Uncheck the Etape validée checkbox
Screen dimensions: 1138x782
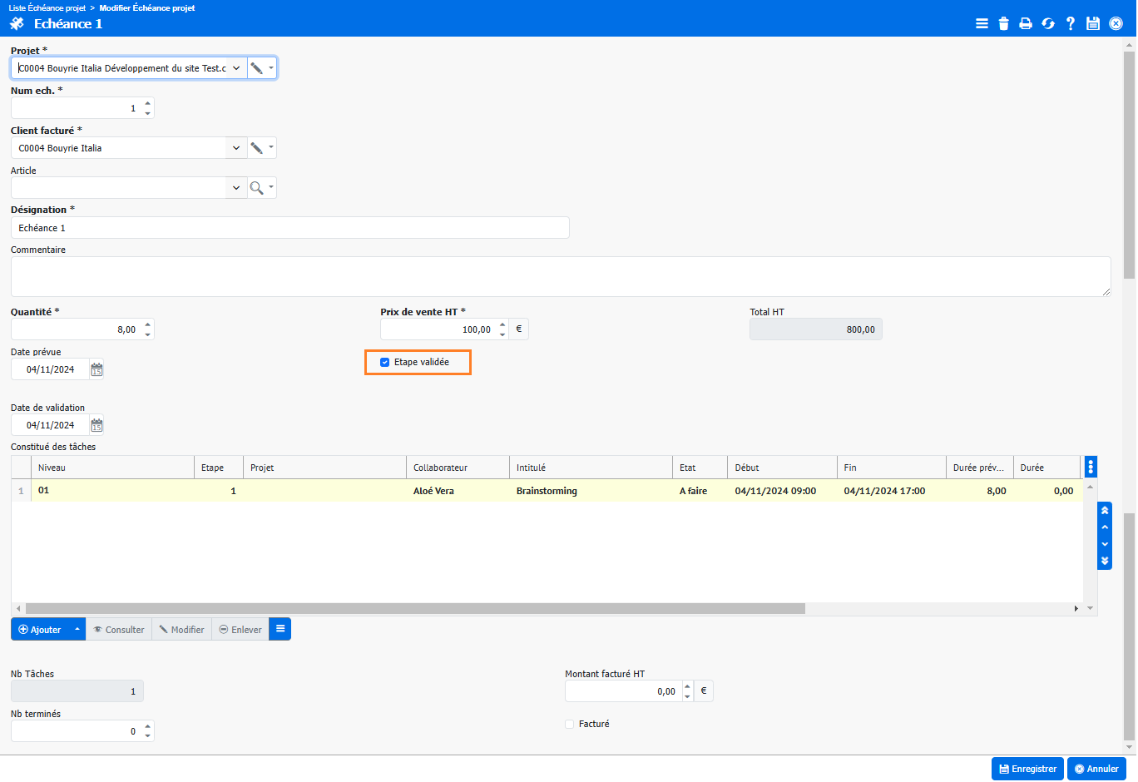tap(384, 362)
